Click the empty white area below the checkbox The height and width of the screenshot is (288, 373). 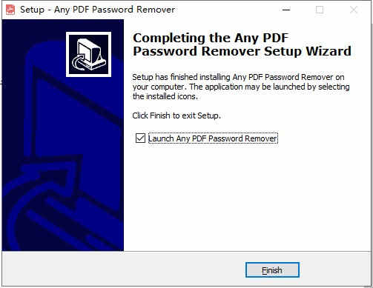[x=247, y=198]
